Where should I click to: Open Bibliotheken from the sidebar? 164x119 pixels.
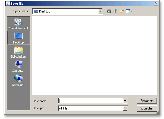click(x=18, y=52)
